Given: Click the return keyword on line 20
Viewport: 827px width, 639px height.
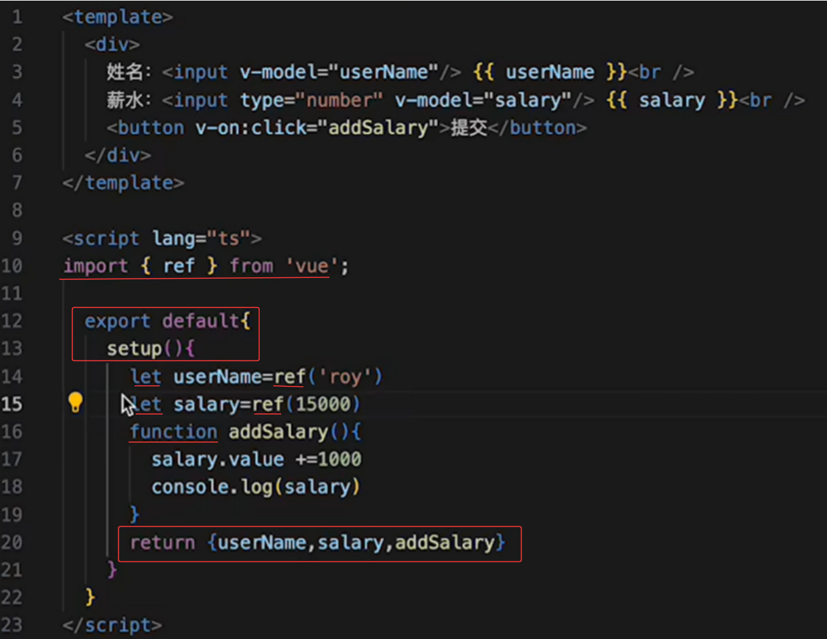Looking at the screenshot, I should [x=162, y=542].
